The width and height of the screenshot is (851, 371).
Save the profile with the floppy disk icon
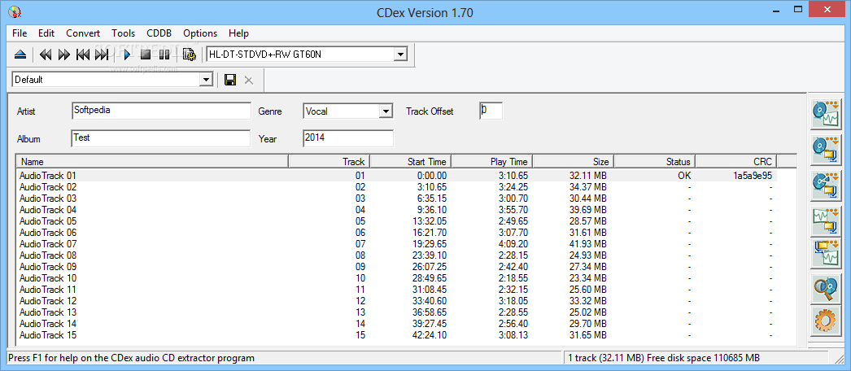pos(230,81)
